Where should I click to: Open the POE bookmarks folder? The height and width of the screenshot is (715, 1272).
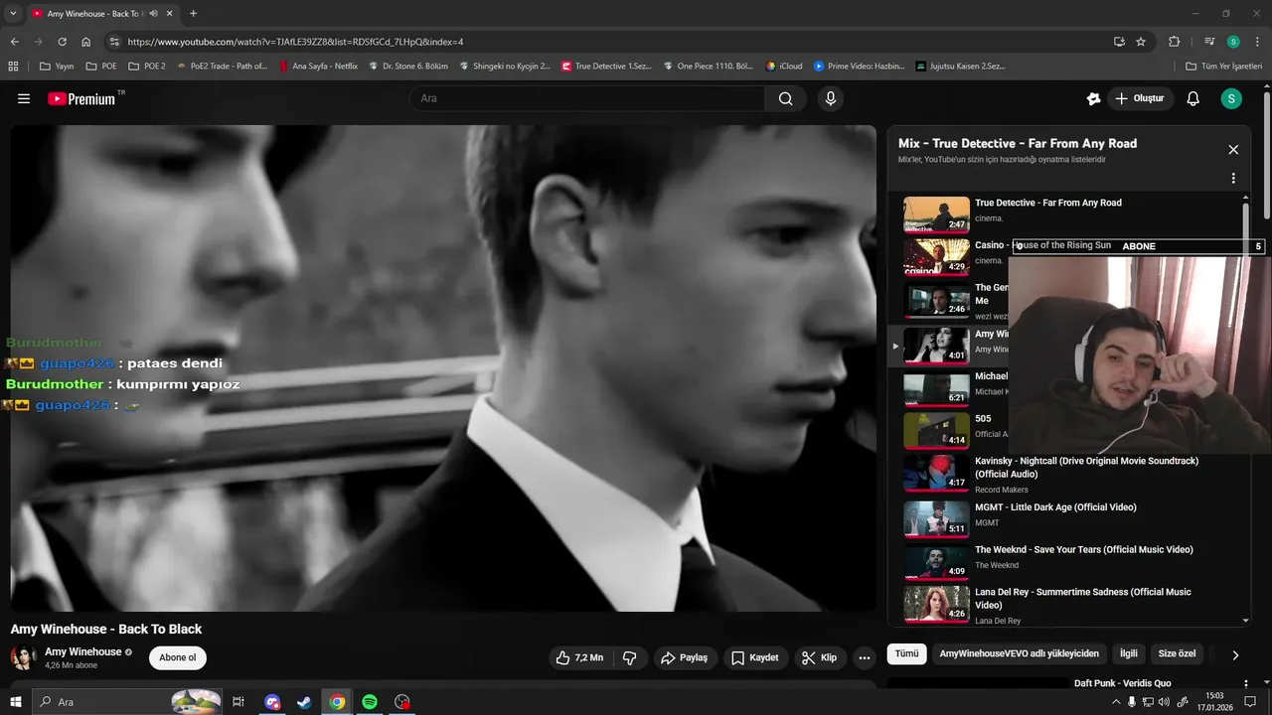[101, 67]
